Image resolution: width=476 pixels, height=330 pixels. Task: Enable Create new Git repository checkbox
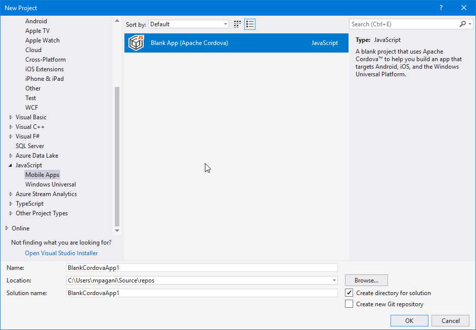coord(349,304)
